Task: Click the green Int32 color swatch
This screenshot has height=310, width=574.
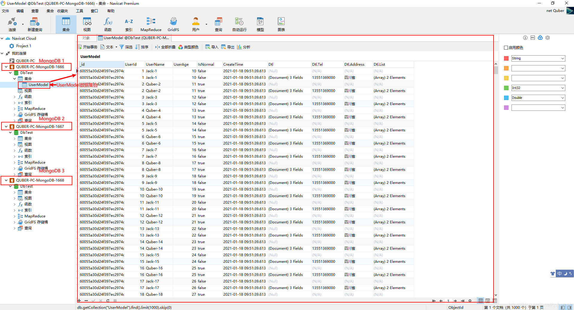Action: tap(506, 88)
